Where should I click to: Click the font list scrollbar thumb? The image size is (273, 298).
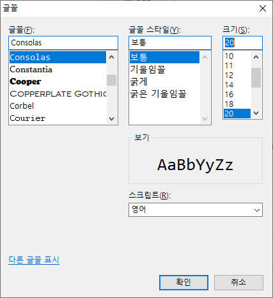[111, 80]
